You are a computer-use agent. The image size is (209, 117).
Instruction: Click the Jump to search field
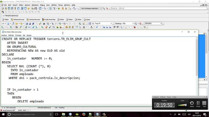pyautogui.click(x=159, y=8)
